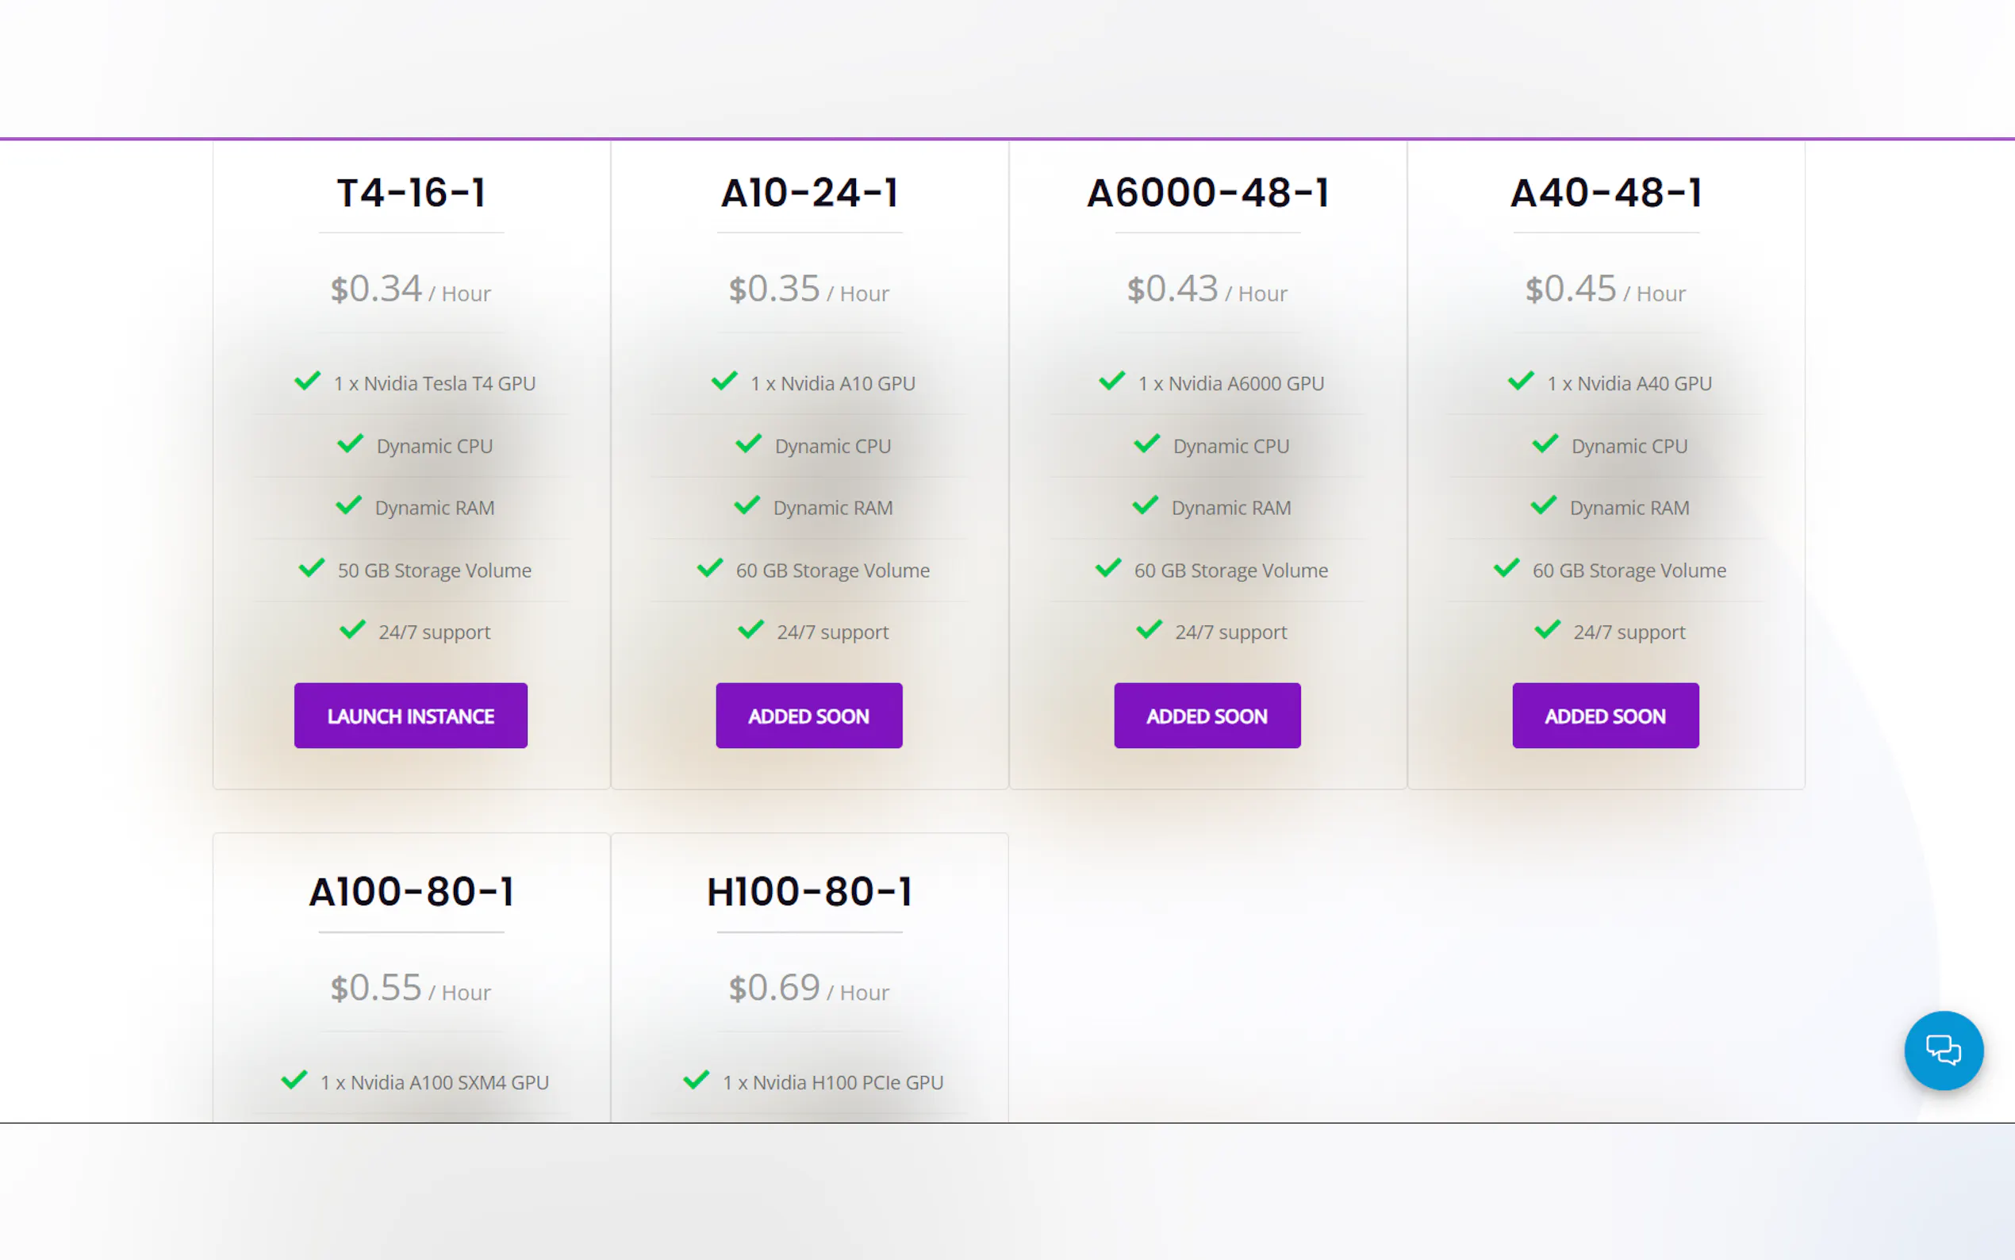Click checkmark beside 1 x Nvidia A100 SXM4 GPU
The width and height of the screenshot is (2015, 1260).
pos(294,1080)
